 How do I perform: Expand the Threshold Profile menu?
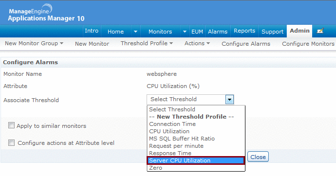pos(147,43)
